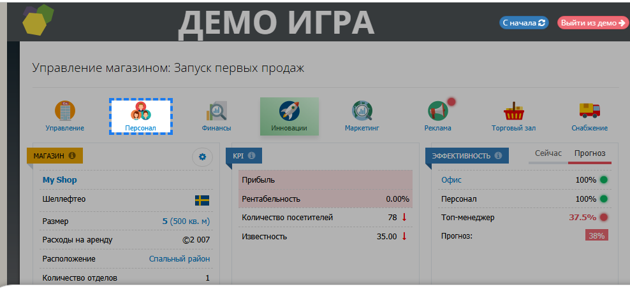Open the Торговый зал basket icon
The height and width of the screenshot is (294, 630).
(x=514, y=111)
